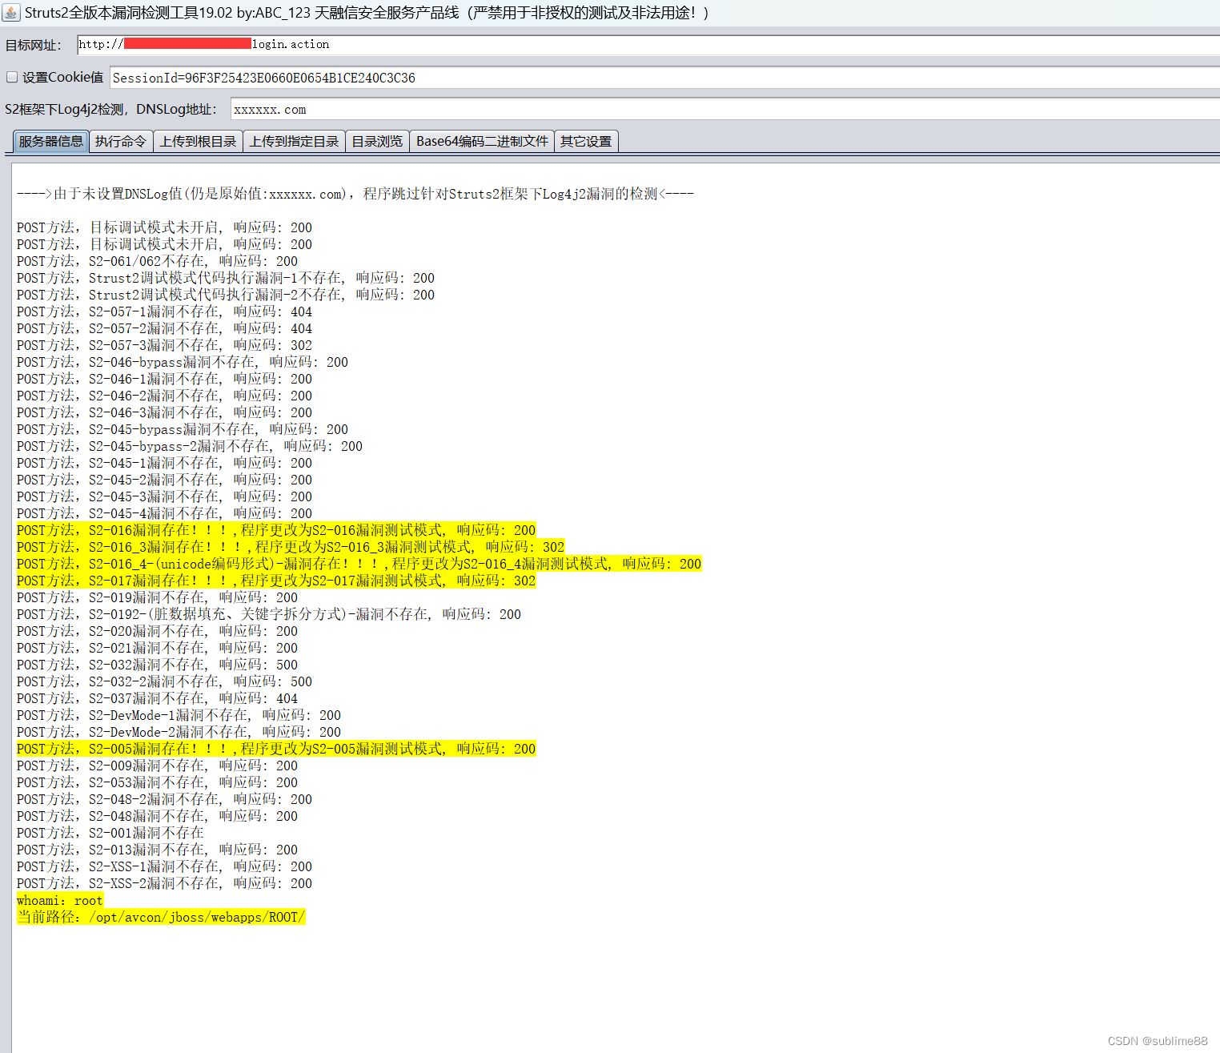Click the S2-DevMode-1漏洞不存在 line

coord(179,715)
